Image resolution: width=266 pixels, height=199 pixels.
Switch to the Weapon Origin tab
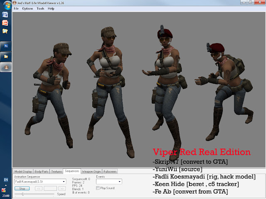(x=91, y=171)
